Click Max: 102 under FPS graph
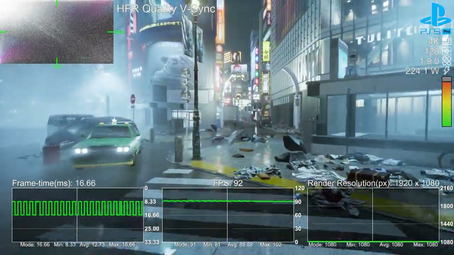The height and width of the screenshot is (255, 454). point(272,245)
